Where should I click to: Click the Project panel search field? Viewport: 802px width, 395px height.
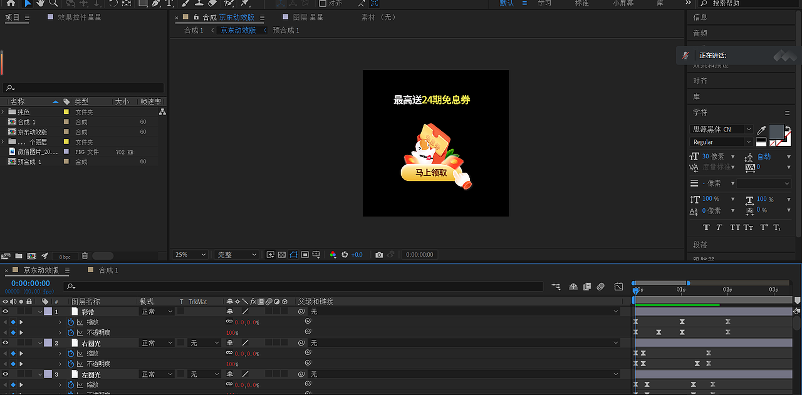(83, 88)
